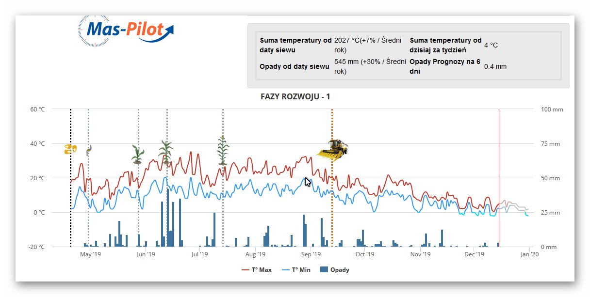590x297 pixels.
Task: Click the 0.4 mm forecast rainfall value
Action: click(x=495, y=66)
